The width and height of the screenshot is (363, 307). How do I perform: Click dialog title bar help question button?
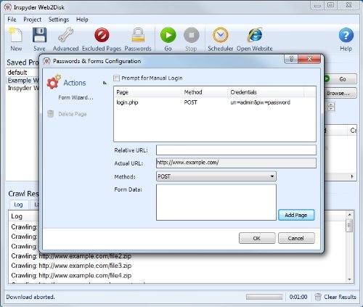pyautogui.click(x=291, y=59)
